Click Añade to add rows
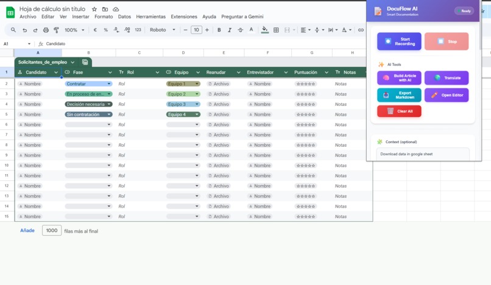The height and width of the screenshot is (285, 491). [27, 231]
